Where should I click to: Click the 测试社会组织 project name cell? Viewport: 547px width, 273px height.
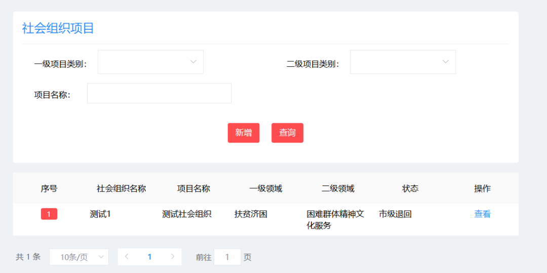coord(186,214)
